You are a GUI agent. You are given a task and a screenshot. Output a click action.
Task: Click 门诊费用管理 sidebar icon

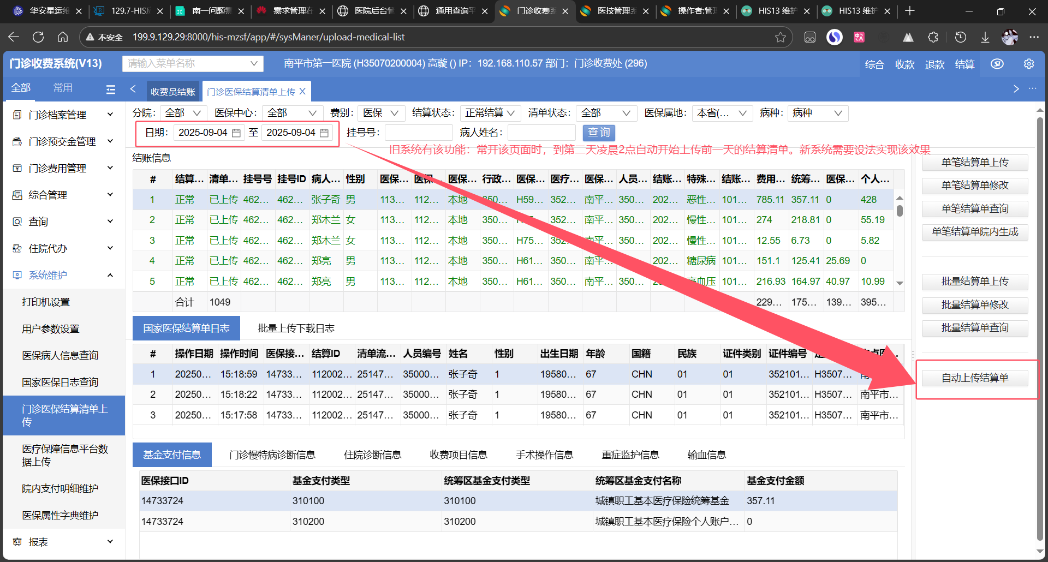coord(17,168)
